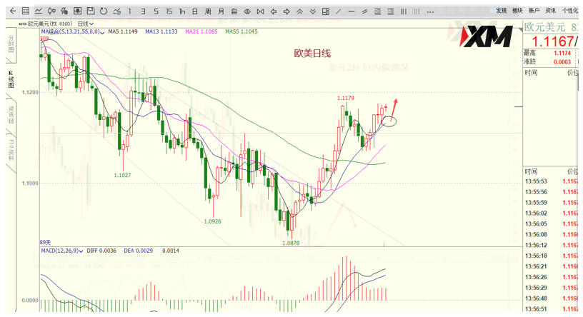583x317 pixels.
Task: Click the 1.0878 low price label
Action: point(291,243)
